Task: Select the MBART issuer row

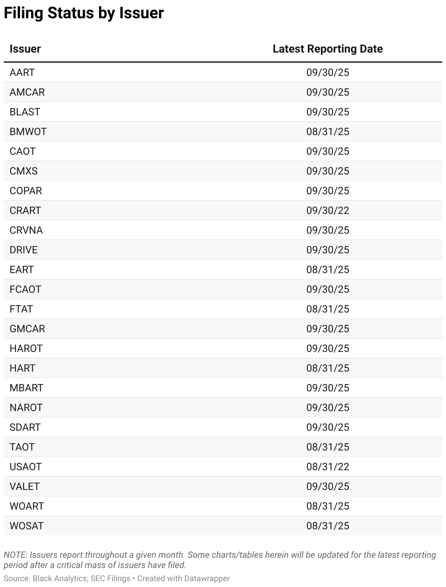Action: pyautogui.click(x=223, y=388)
